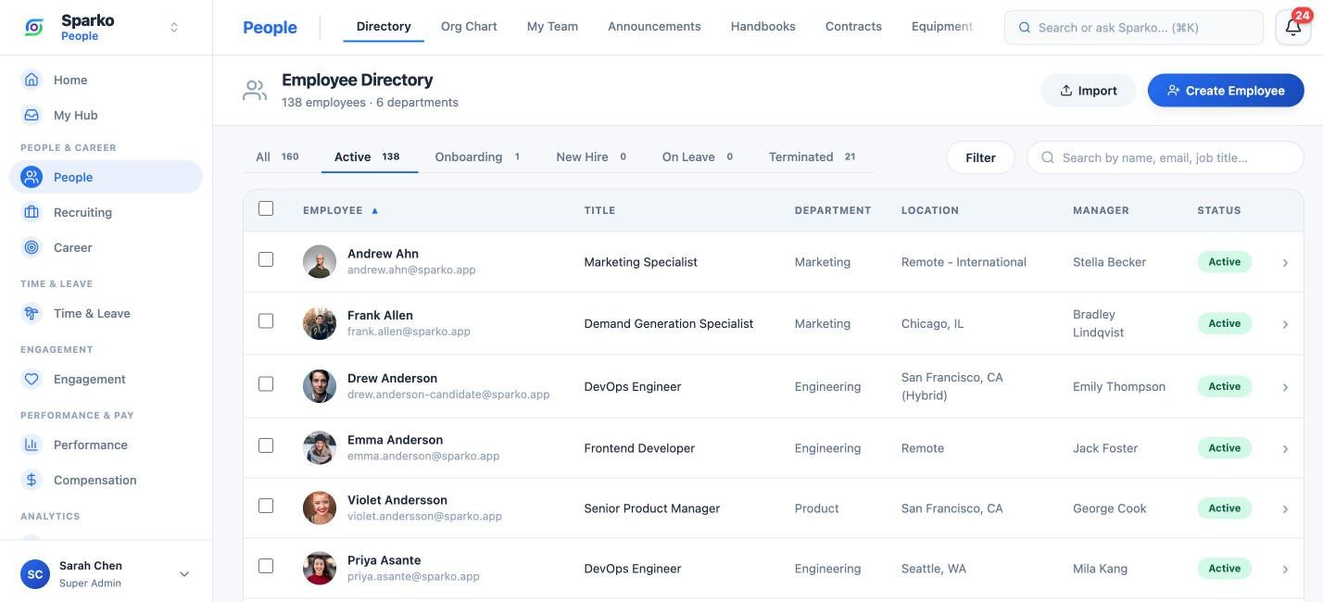Click Priya Asante's avatar photo
The height and width of the screenshot is (602, 1323).
[x=320, y=569]
